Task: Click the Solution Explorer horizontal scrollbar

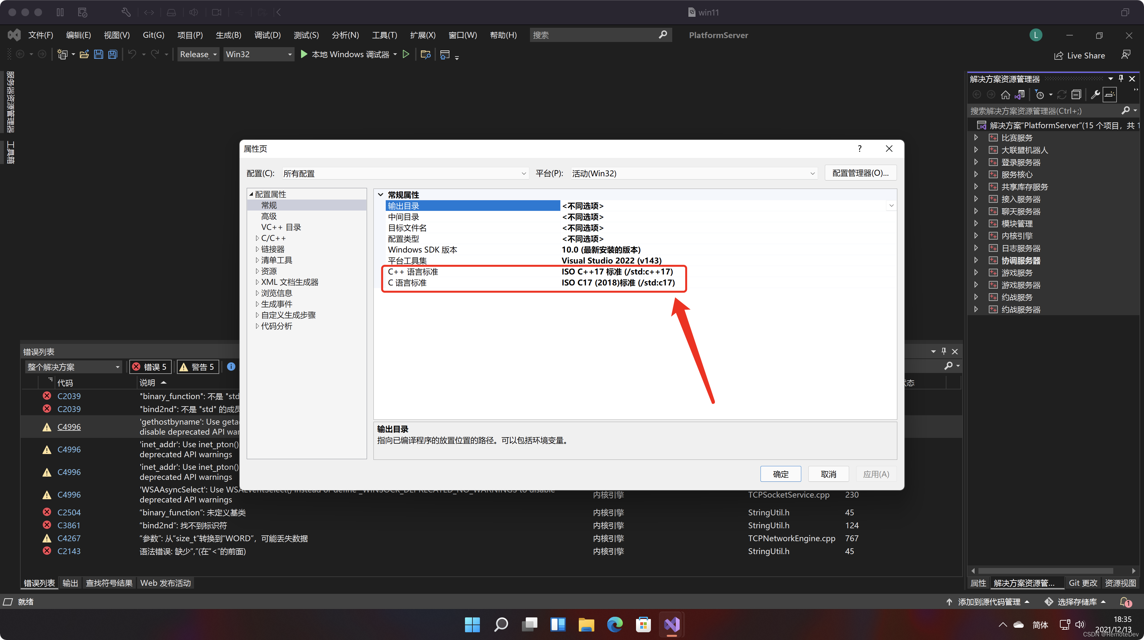Action: pyautogui.click(x=1045, y=571)
